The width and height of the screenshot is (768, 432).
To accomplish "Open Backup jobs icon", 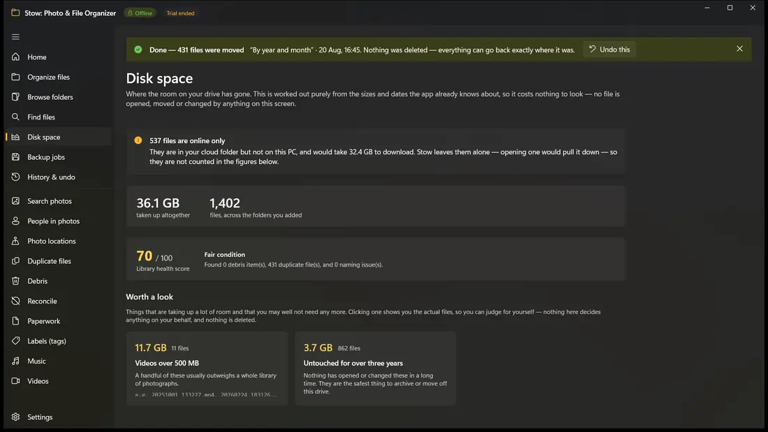I will pos(15,157).
